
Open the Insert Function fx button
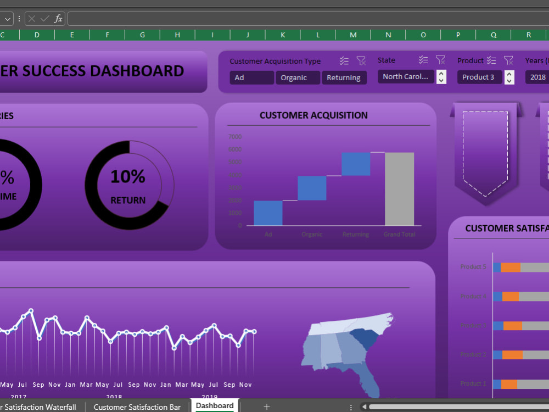coord(58,19)
